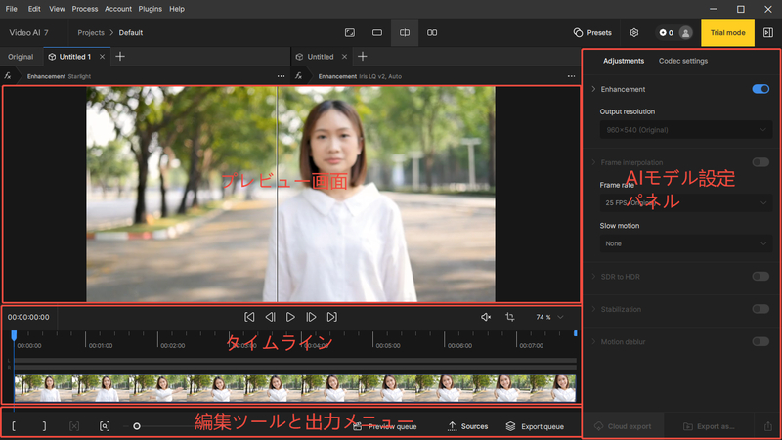Toggle the Enhancement switch off

760,89
